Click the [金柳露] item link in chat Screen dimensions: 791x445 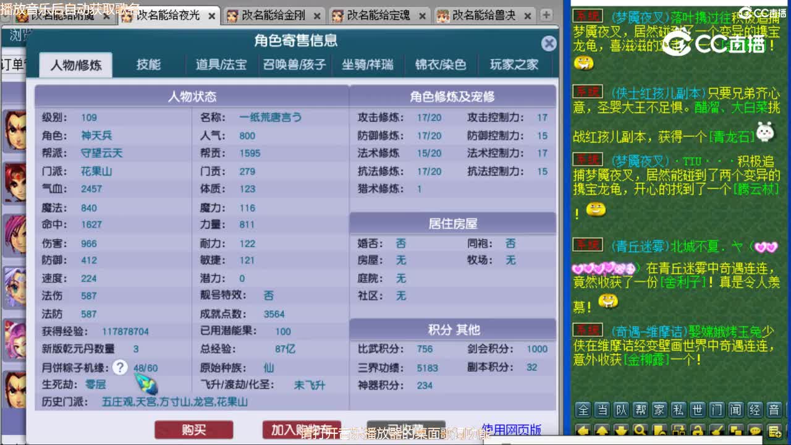click(x=646, y=359)
